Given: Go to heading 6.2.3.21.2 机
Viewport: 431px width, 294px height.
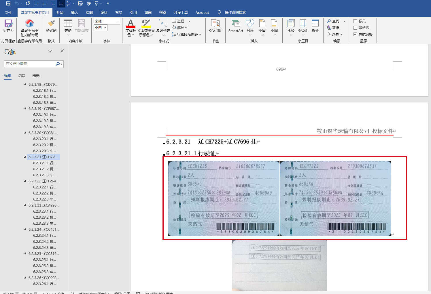Looking at the screenshot, I should pos(45,169).
